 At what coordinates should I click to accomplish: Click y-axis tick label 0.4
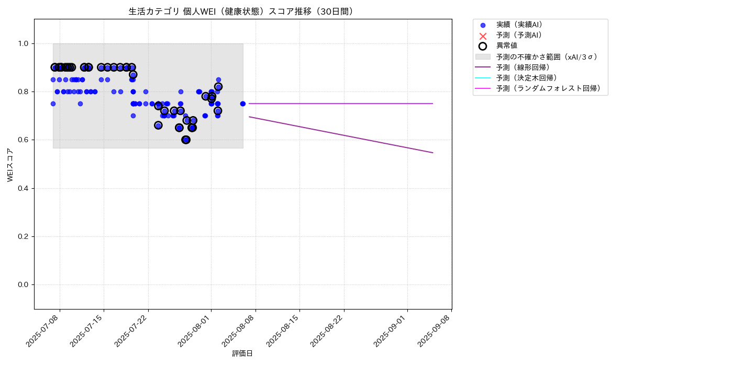coord(24,188)
